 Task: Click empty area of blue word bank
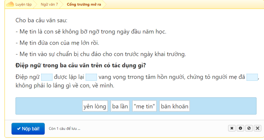[49, 106]
